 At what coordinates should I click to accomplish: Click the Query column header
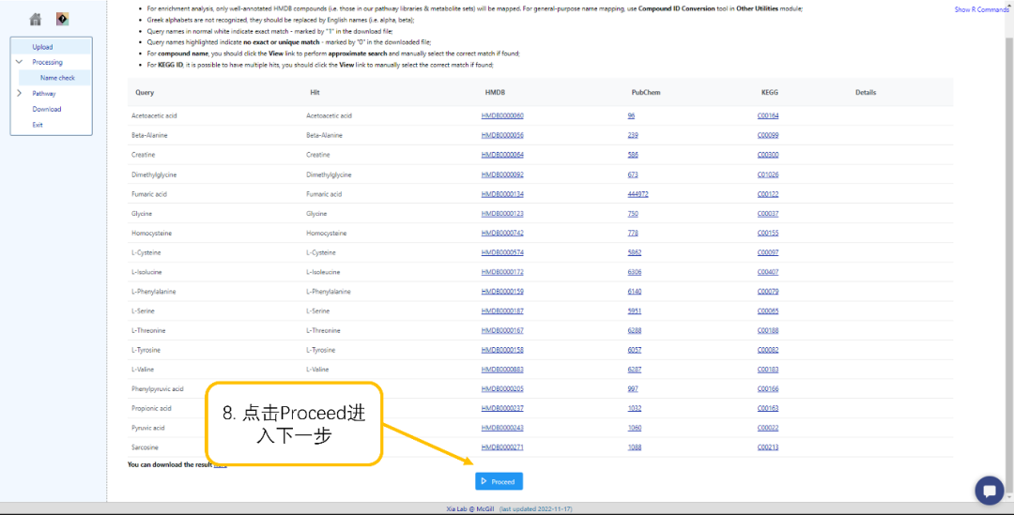[x=145, y=93]
